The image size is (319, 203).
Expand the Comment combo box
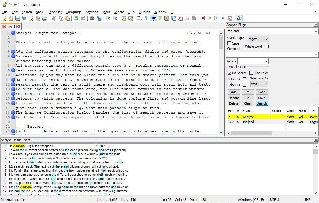316,55
